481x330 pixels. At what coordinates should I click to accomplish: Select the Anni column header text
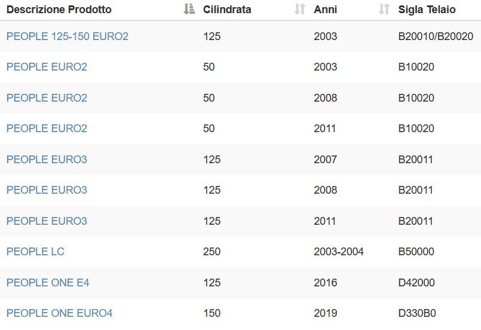click(326, 10)
